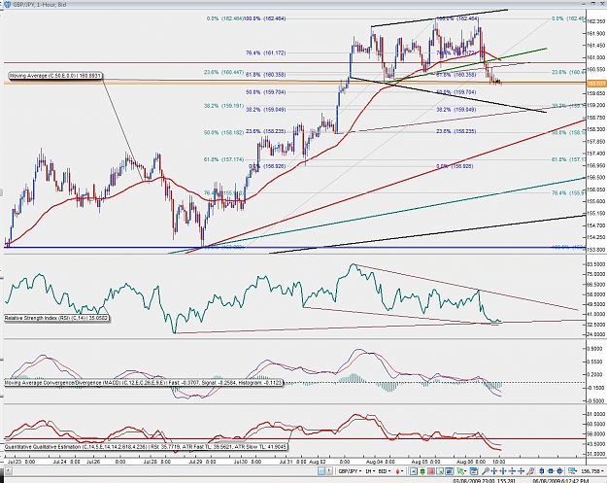
Task: Click the small grey button just left of GBP/JPY selector
Action: [x=328, y=471]
